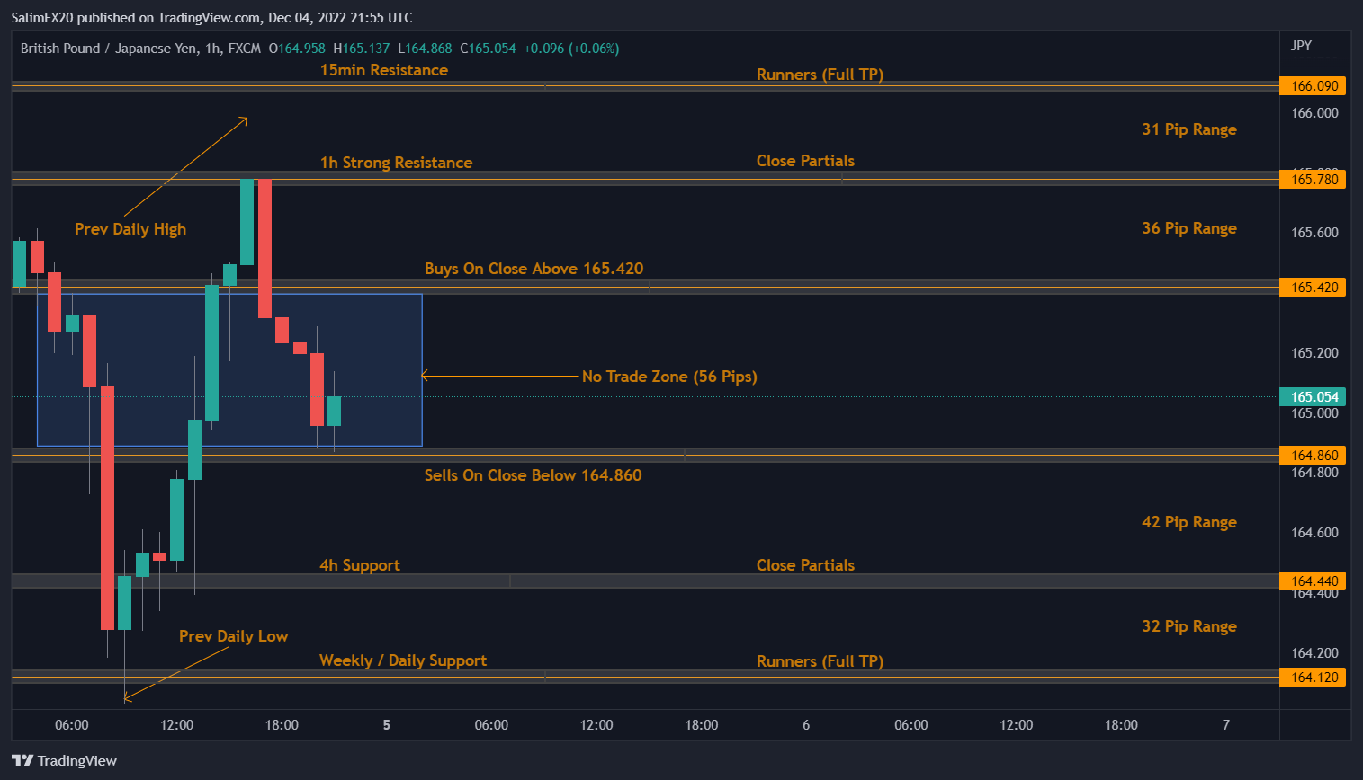Click the current price label 165.054
Image resolution: width=1363 pixels, height=780 pixels.
1314,397
